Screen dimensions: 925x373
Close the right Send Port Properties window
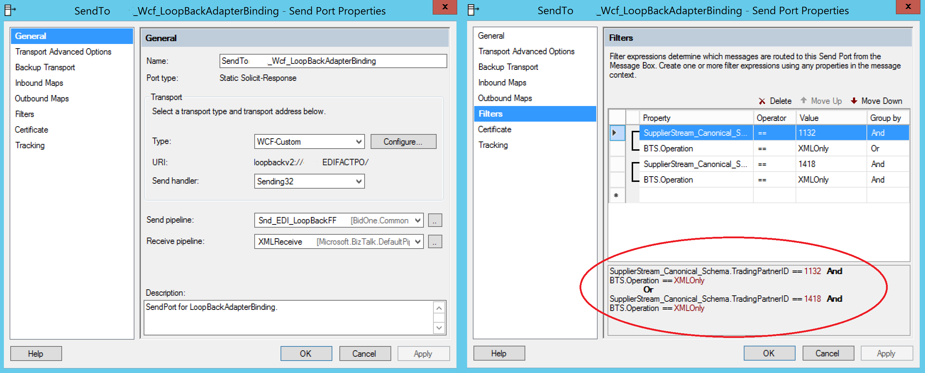pyautogui.click(x=908, y=6)
